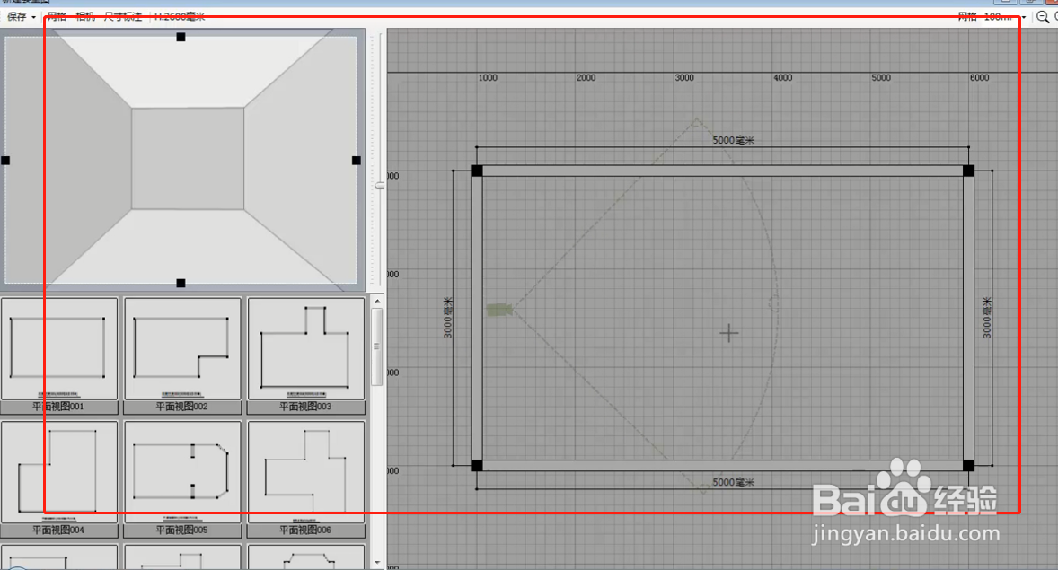Image resolution: width=1058 pixels, height=570 pixels.
Task: Click the thumbnail list scrollbar thumb
Action: 377,346
